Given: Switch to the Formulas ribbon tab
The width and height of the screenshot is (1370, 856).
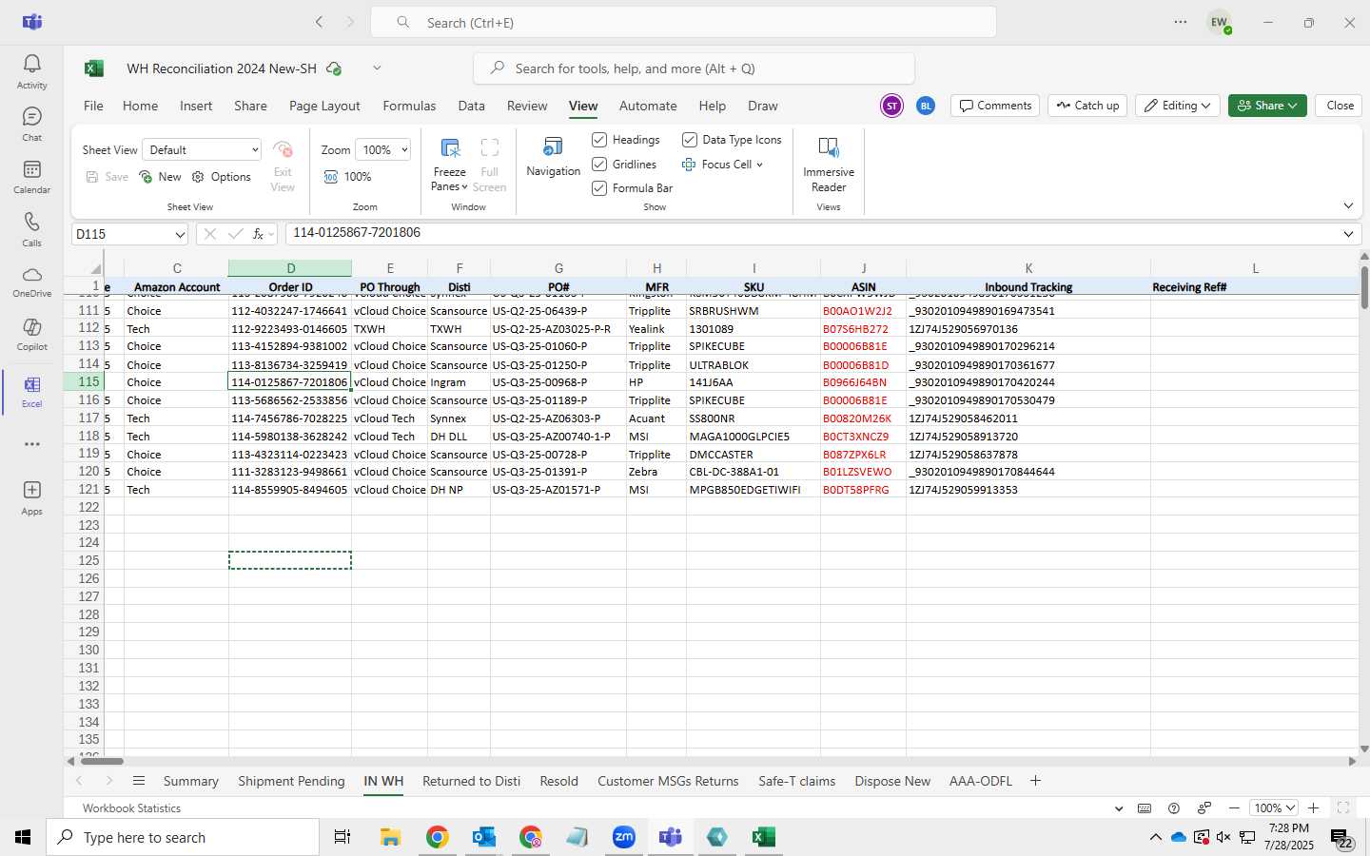Looking at the screenshot, I should (409, 106).
